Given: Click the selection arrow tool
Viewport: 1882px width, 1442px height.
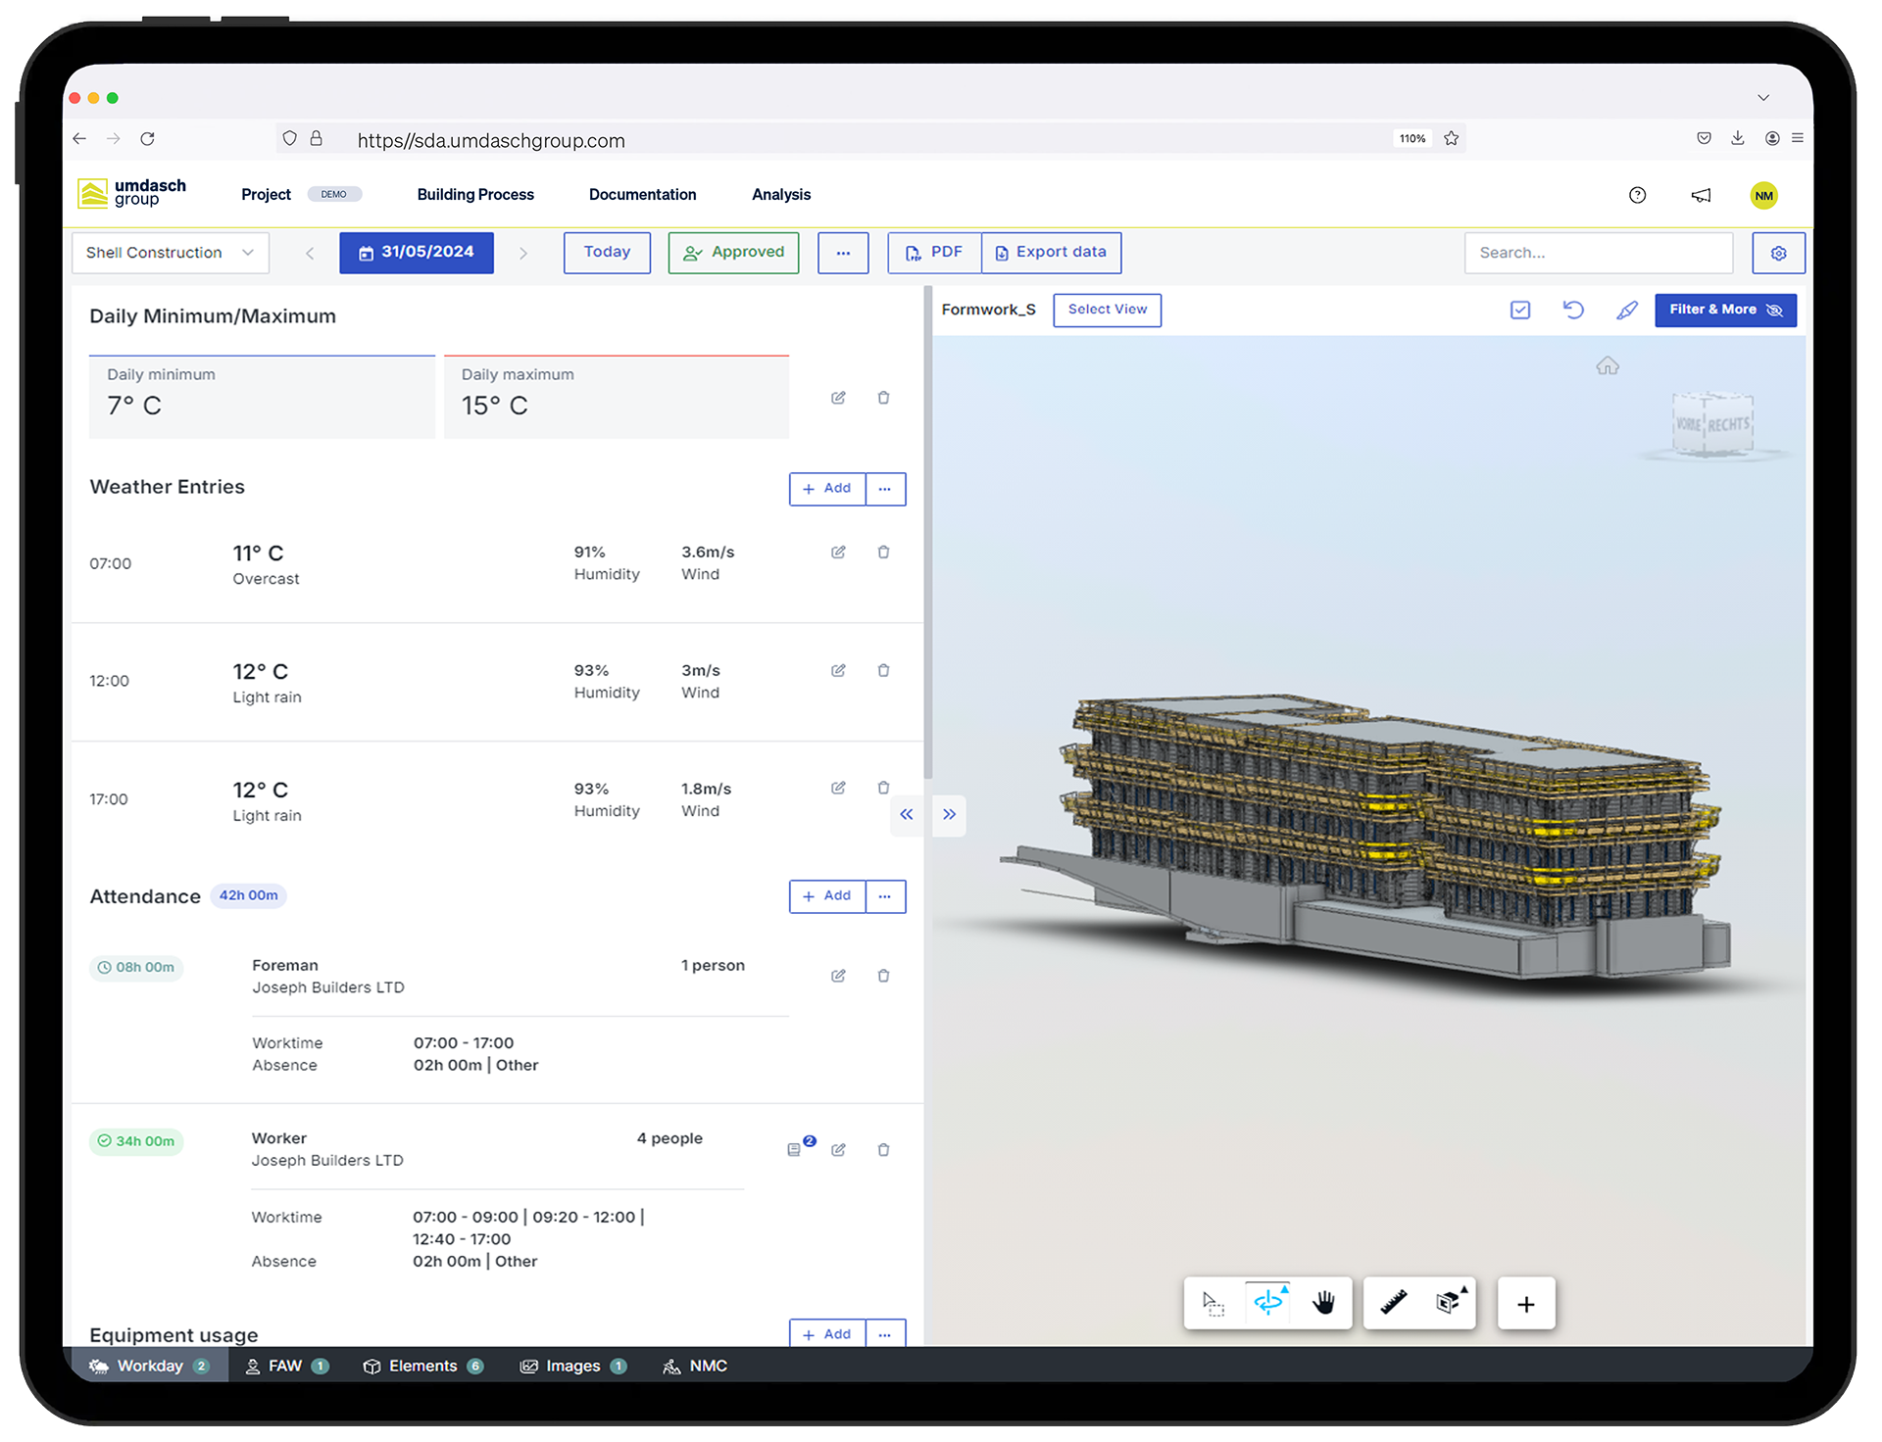Looking at the screenshot, I should [x=1213, y=1303].
